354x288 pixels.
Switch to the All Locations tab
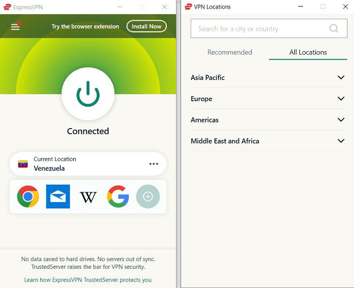click(x=308, y=52)
